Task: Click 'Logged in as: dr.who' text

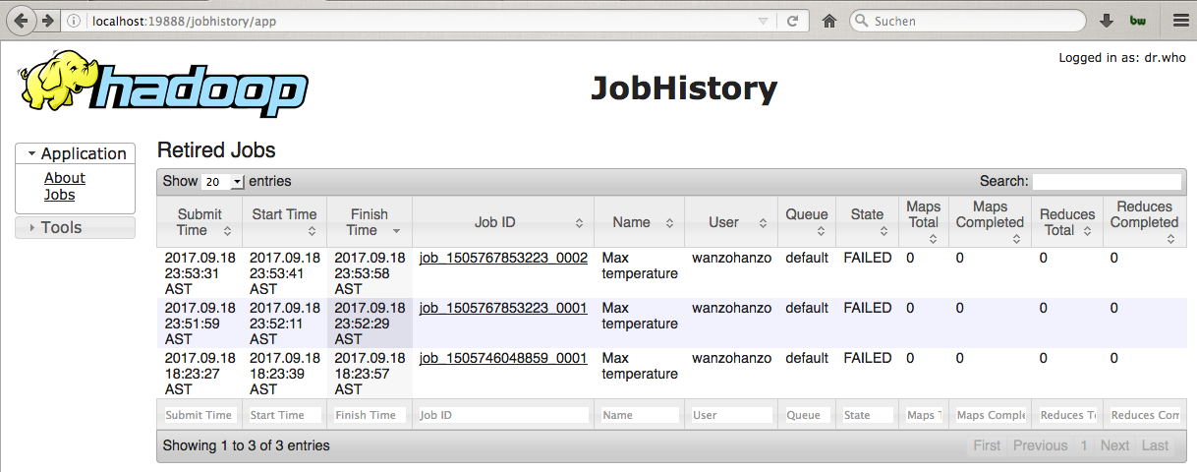Action: [x=1122, y=58]
